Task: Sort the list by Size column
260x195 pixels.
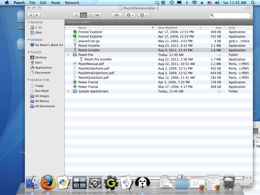Action: pyautogui.click(x=213, y=27)
